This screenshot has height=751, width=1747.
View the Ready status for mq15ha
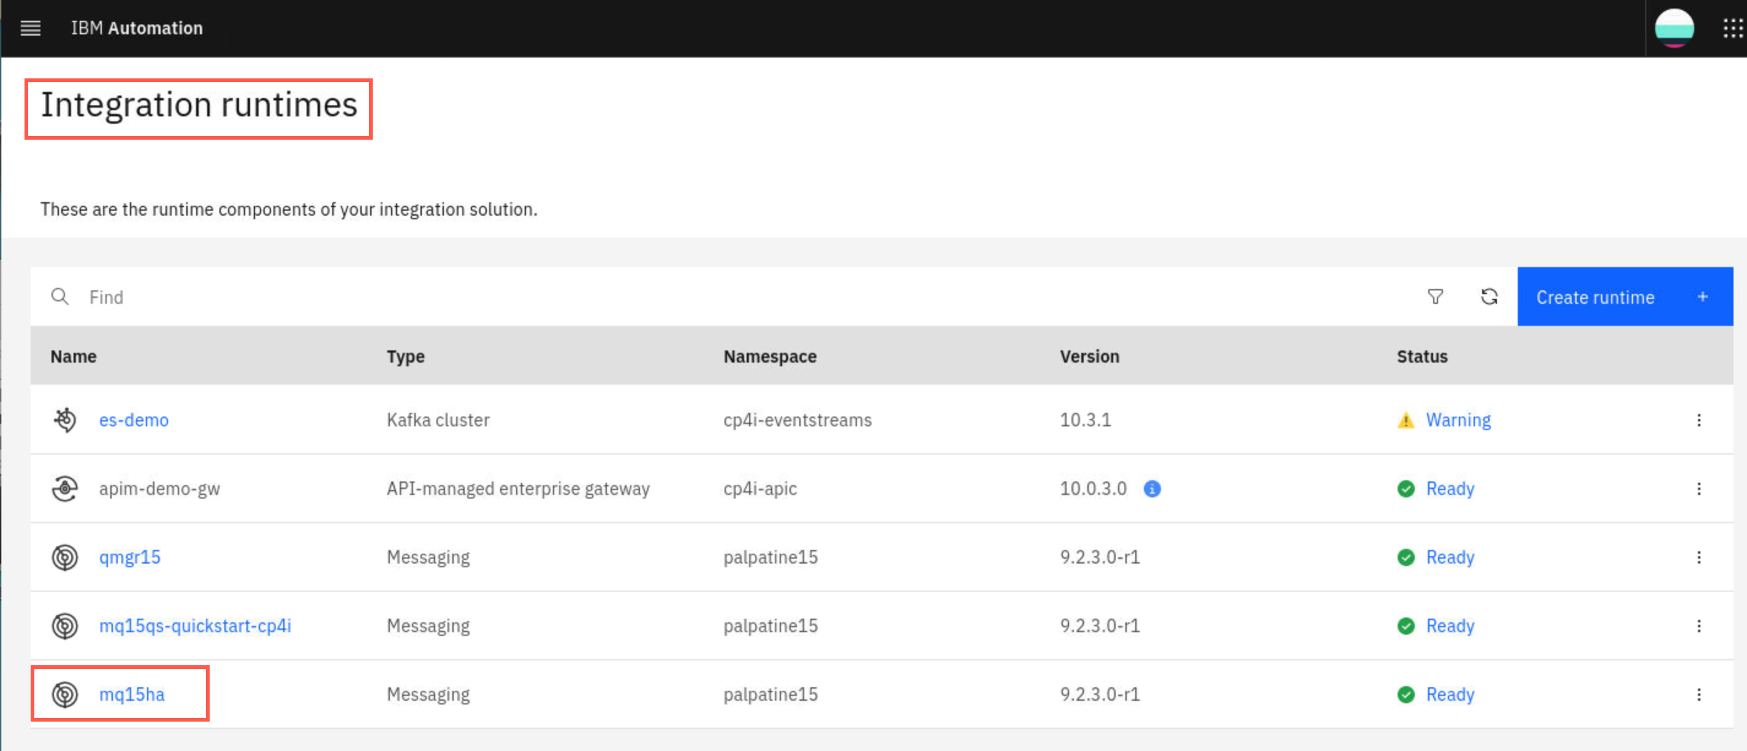pyautogui.click(x=1450, y=694)
